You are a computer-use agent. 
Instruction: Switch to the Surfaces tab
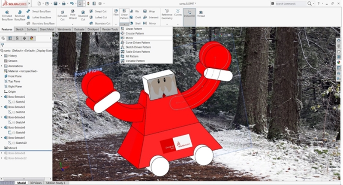click(32, 29)
